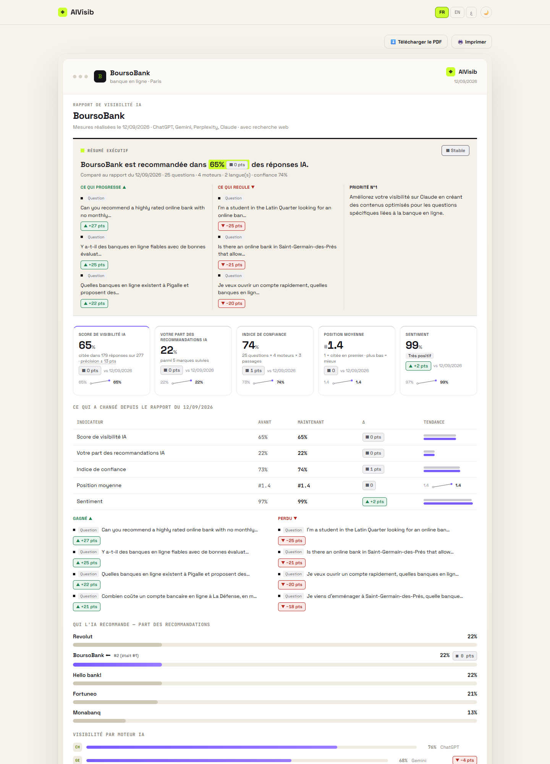Image resolution: width=550 pixels, height=764 pixels.
Task: Select the Indice de confiance card
Action: tap(275, 361)
